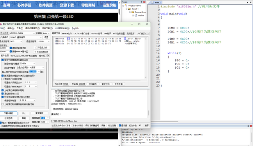Screen dimensions: 253x146
Task: Click the file icon on the main.c editor tab
Action: (x=152, y=2)
